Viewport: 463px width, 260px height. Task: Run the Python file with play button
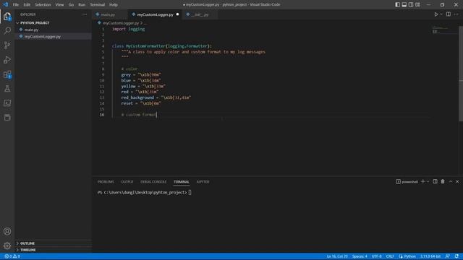(436, 14)
